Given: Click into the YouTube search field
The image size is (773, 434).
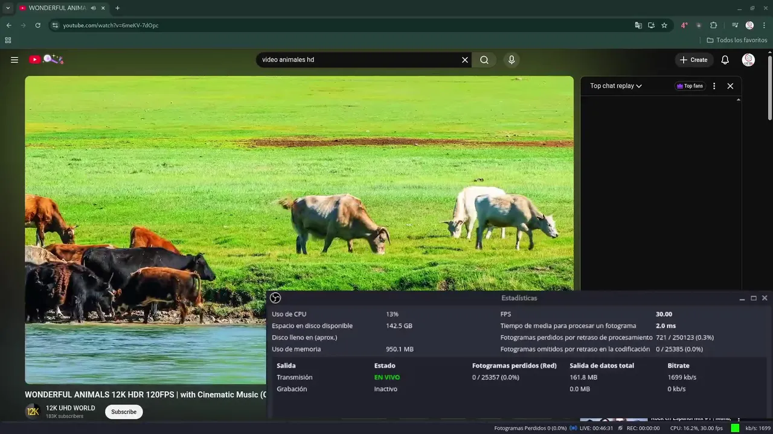Looking at the screenshot, I should coord(360,60).
